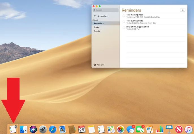Click the plus button to add reminder
This screenshot has height=134, width=194.
click(x=182, y=10)
